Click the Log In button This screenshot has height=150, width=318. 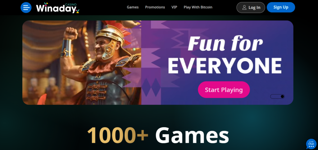click(x=251, y=7)
